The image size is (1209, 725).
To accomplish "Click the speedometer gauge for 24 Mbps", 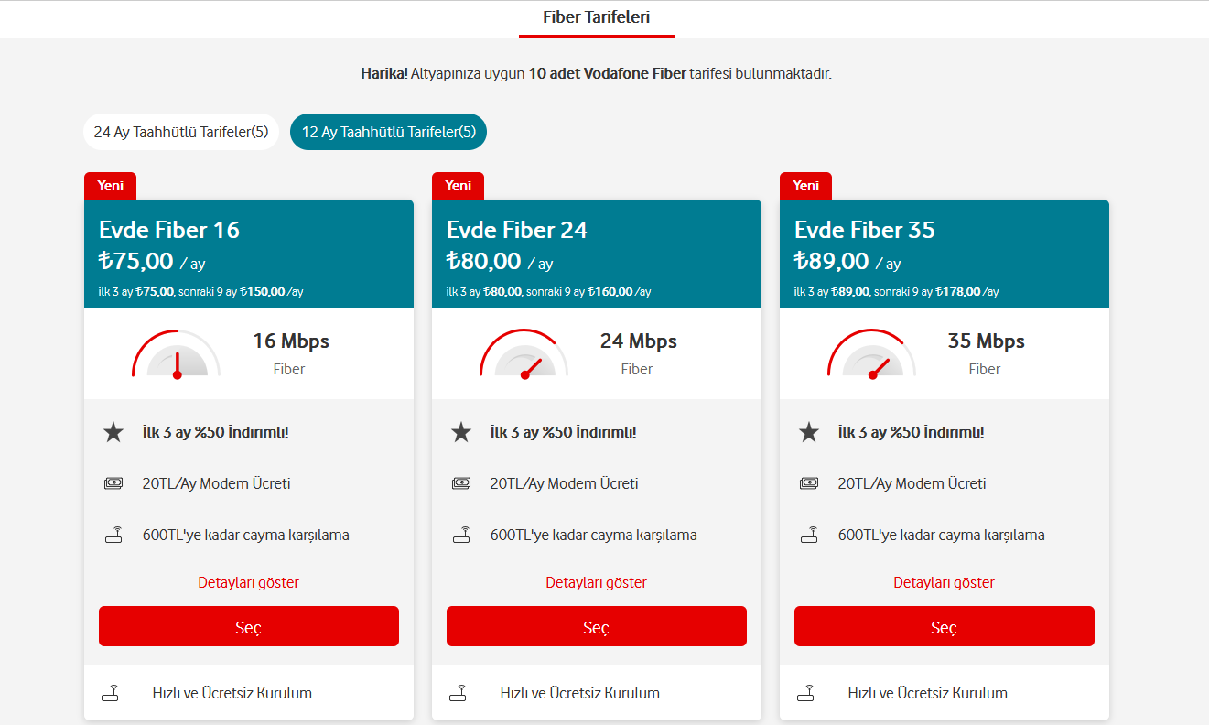I will [x=524, y=354].
